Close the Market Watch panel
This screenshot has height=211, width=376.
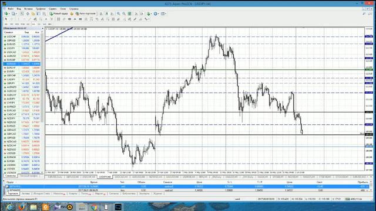[x=43, y=29]
